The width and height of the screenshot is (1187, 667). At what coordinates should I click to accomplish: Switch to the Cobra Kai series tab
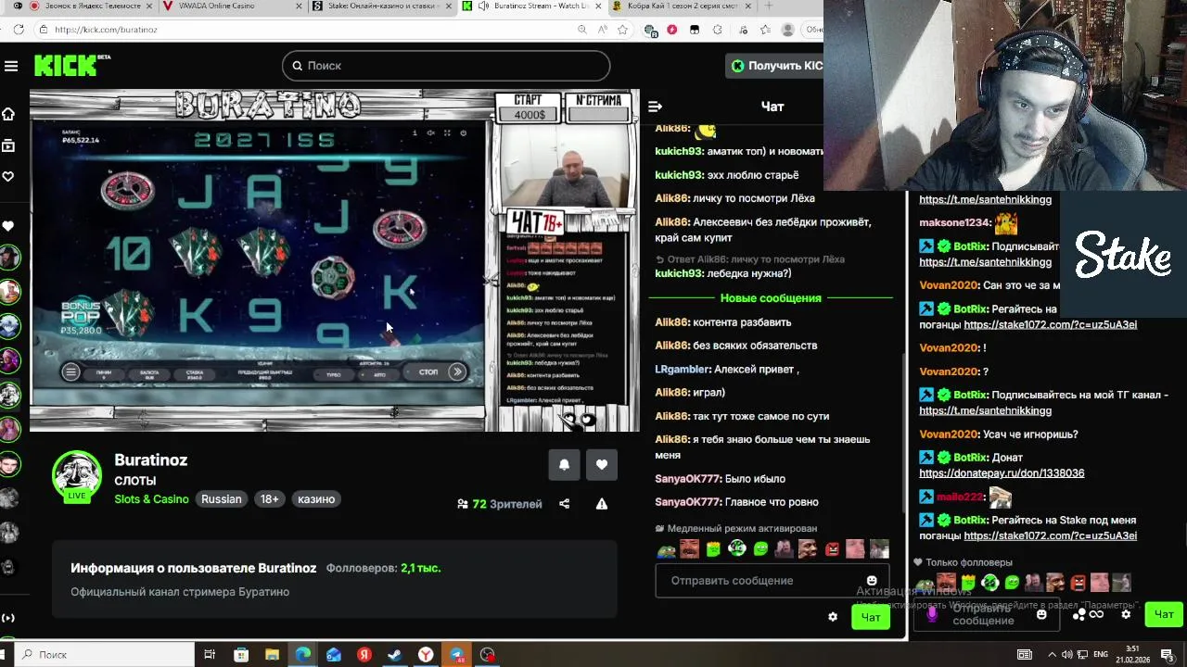[x=682, y=6]
